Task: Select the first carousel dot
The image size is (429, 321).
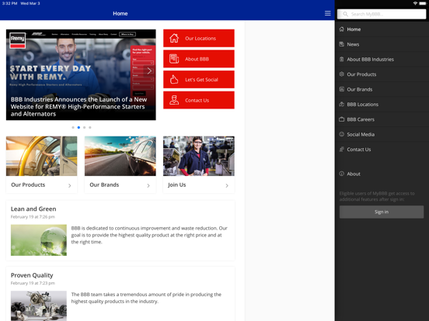Action: 73,127
